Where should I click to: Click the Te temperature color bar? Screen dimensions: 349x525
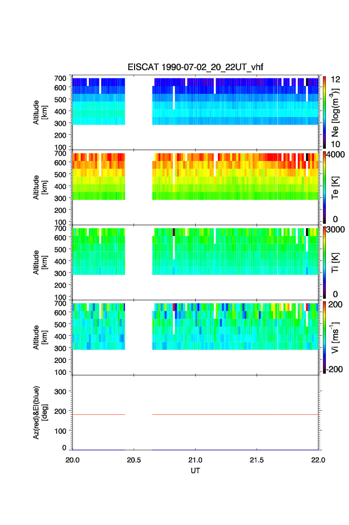(x=324, y=188)
